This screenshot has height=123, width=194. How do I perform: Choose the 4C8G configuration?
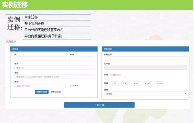[136, 83]
